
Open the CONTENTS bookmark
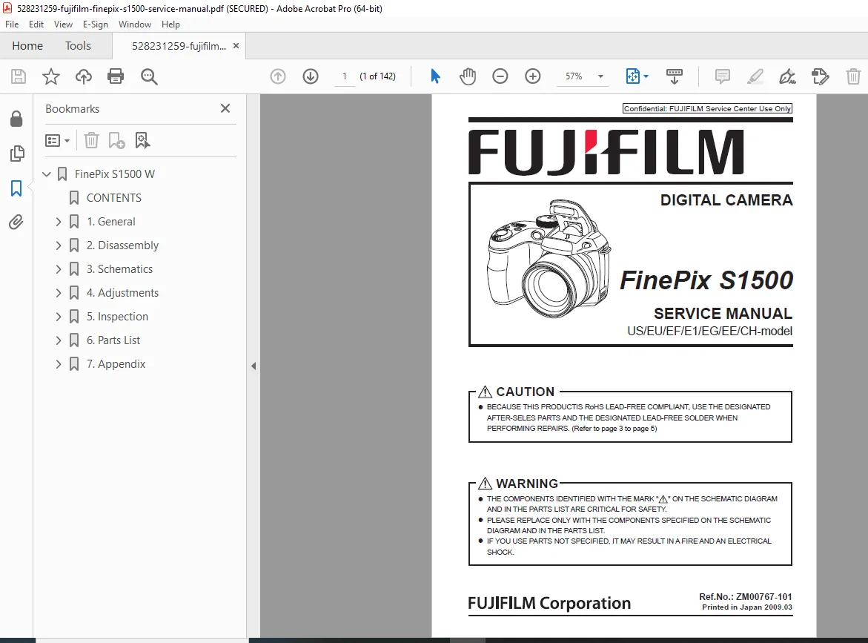tap(113, 198)
